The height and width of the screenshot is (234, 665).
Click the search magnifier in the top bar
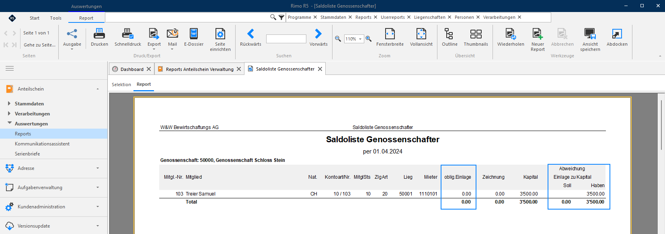coord(273,17)
